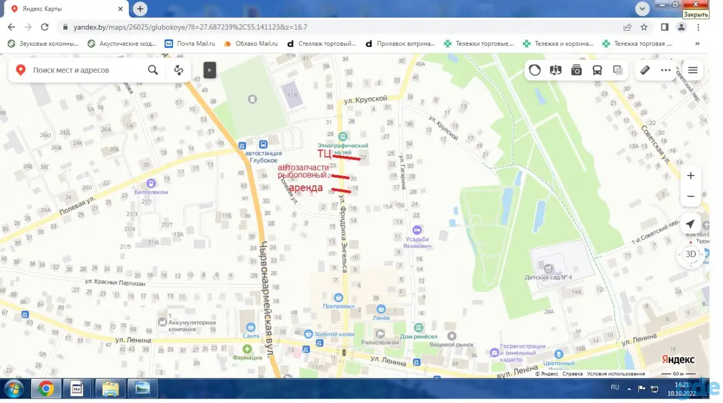Open the 'Прилавок витрина...' bookmark
Screen dimensions: 723x403
pos(400,43)
